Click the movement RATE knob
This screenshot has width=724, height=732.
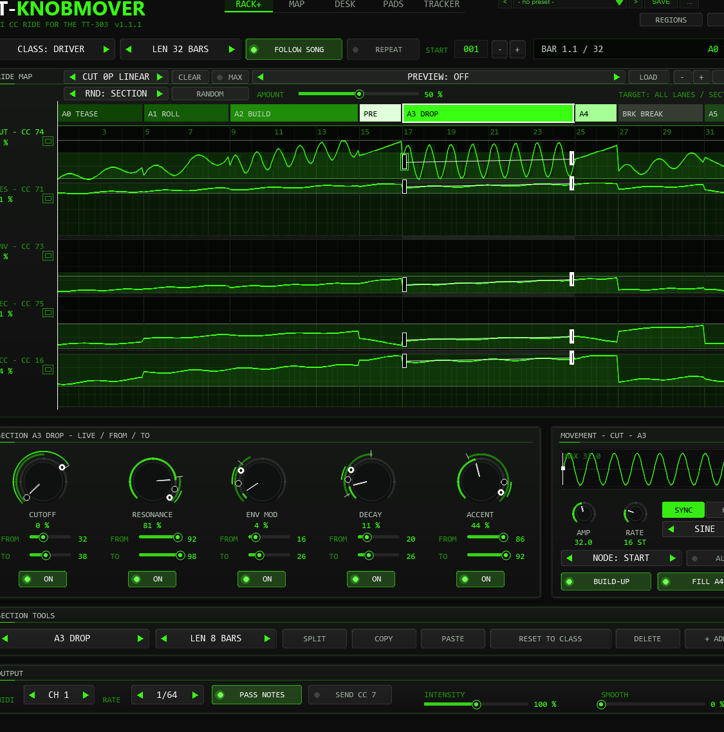coord(635,513)
